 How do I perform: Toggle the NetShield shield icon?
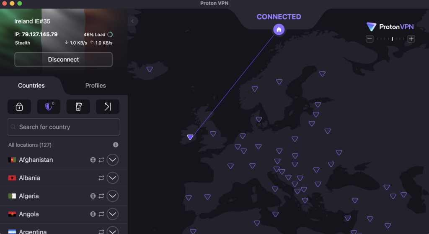49,107
